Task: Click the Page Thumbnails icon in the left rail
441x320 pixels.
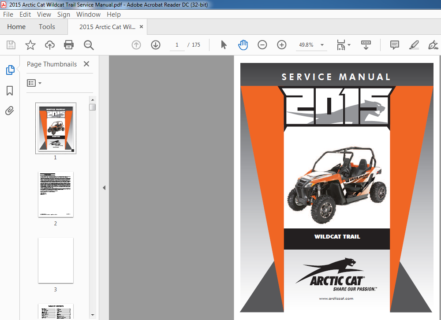Action: coord(10,70)
